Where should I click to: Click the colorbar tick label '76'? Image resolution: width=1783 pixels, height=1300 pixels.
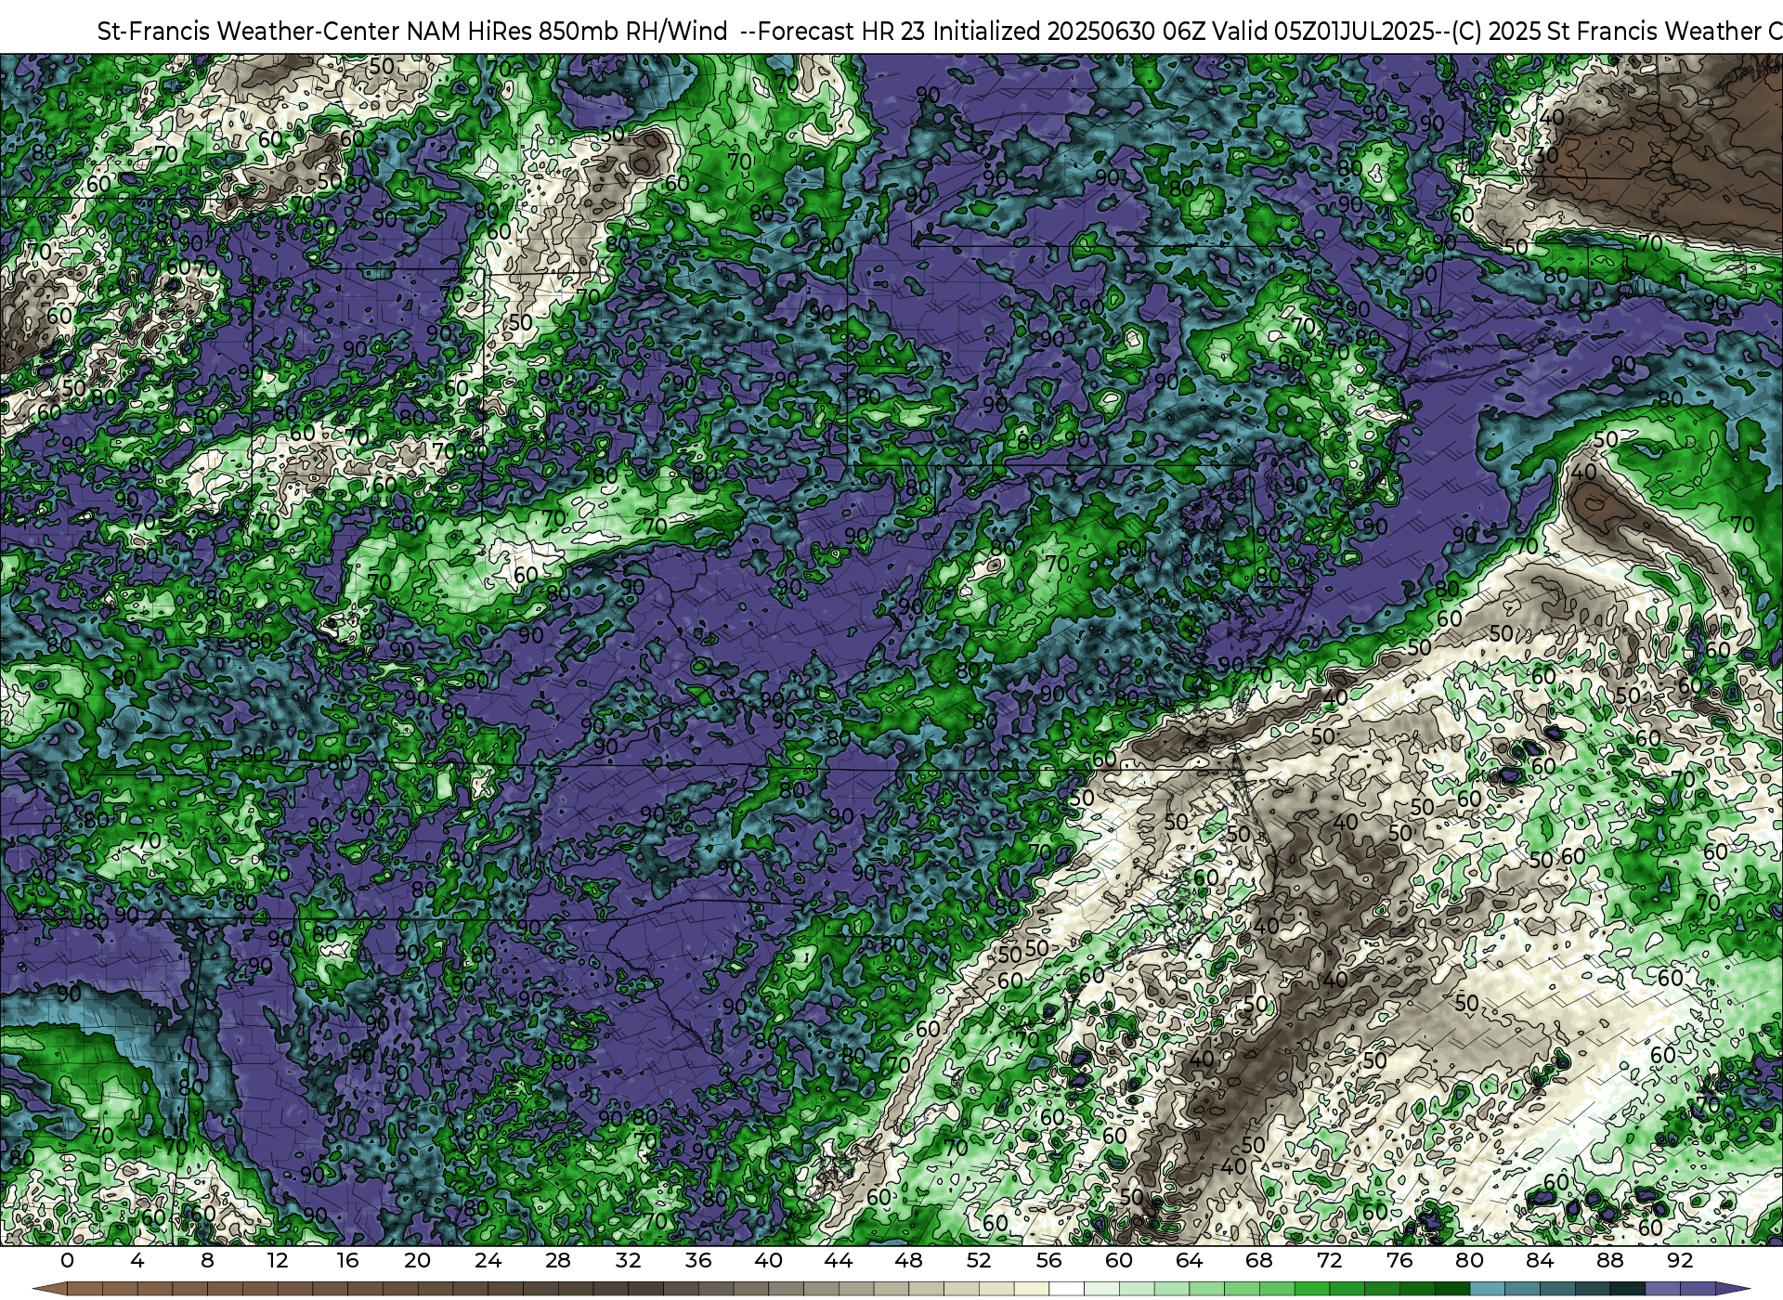tap(1399, 1261)
